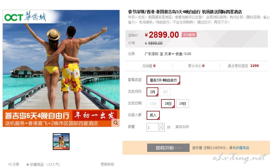This screenshot has width=270, height=167.
Task: Click the OCT 华侨城 logo
Action: click(25, 17)
